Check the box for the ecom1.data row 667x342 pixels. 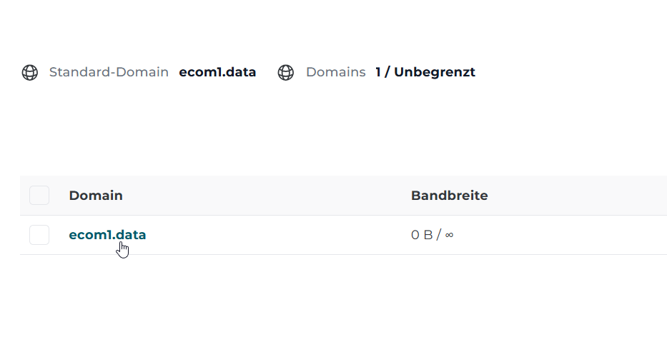pos(39,235)
